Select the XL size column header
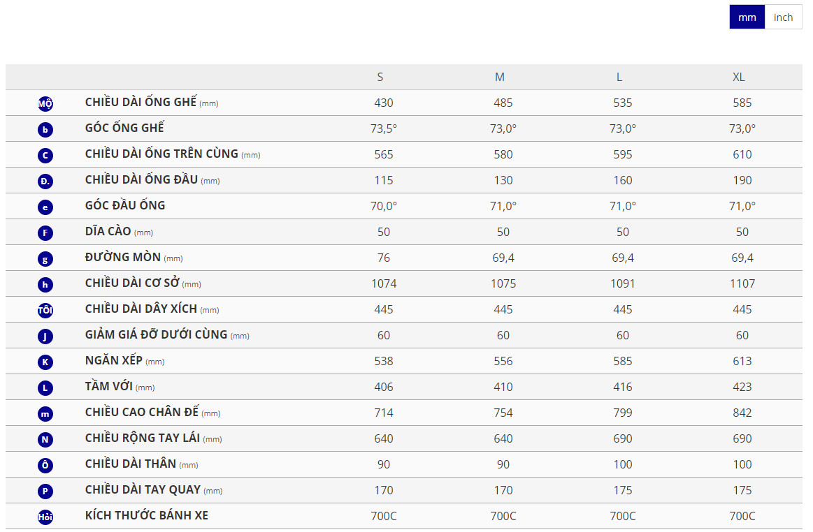 pos(739,77)
